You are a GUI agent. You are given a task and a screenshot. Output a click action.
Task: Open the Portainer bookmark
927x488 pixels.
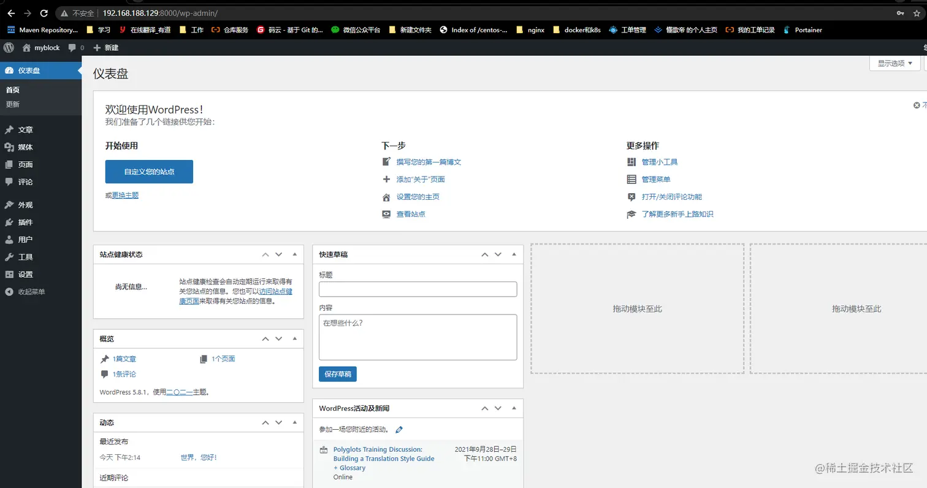tap(803, 29)
